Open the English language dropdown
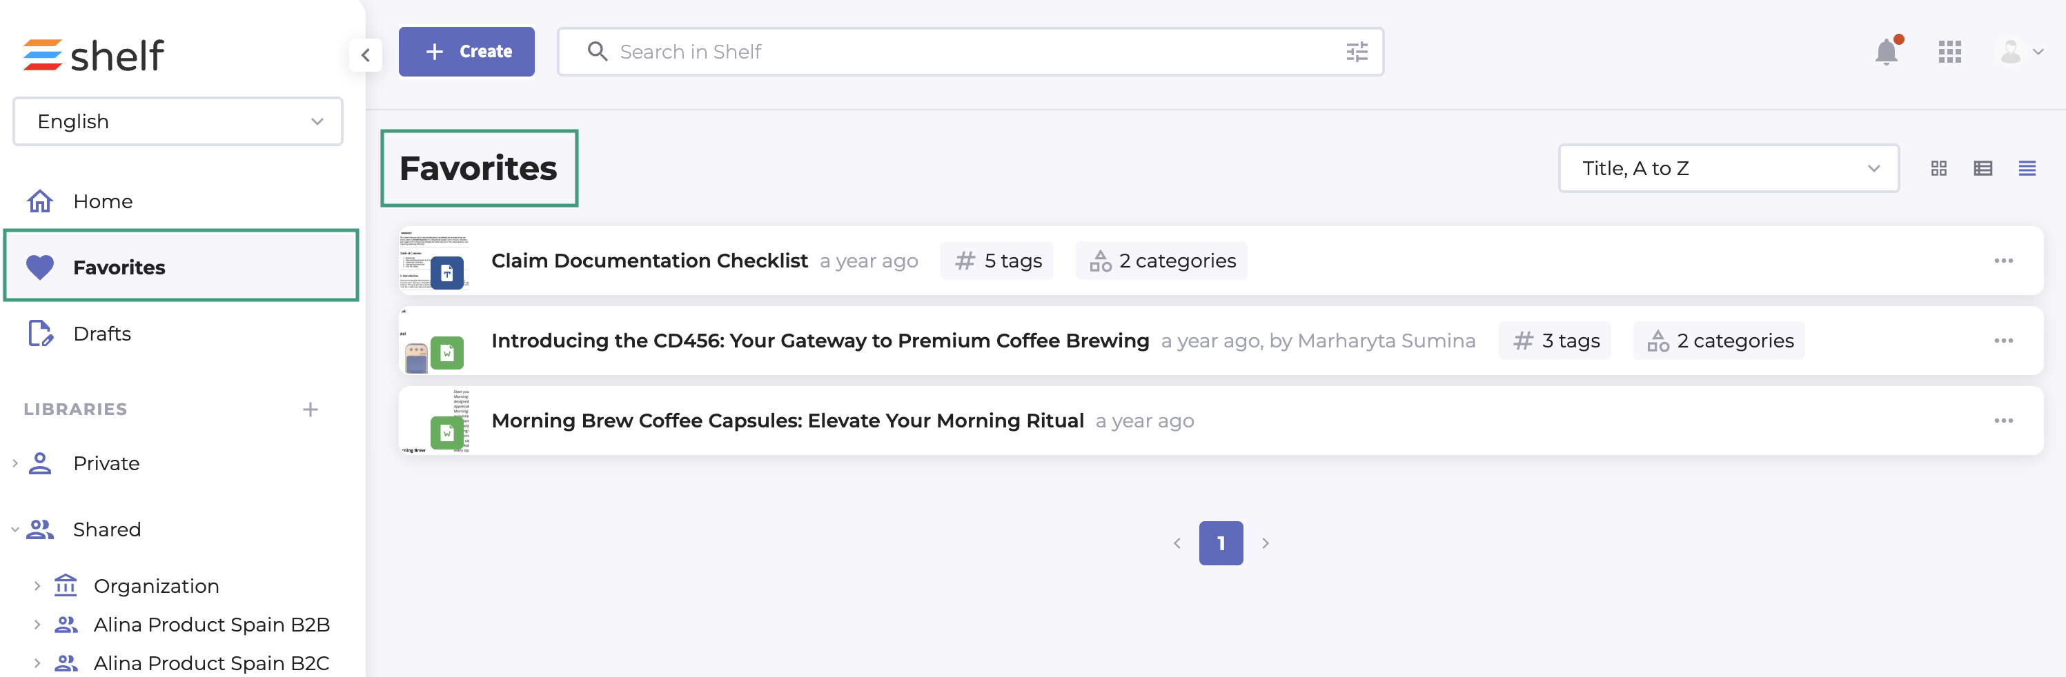The height and width of the screenshot is (677, 2066). 178,122
